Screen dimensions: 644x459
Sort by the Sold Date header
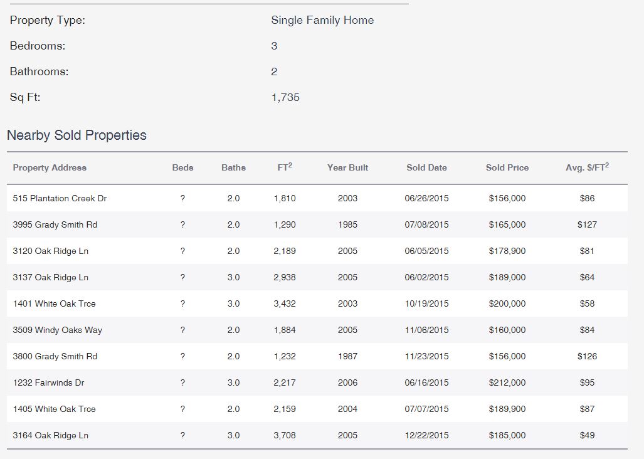tap(426, 168)
